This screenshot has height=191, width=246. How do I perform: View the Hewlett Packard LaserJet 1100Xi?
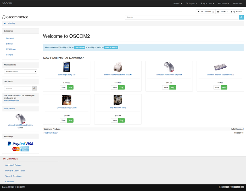click(x=115, y=87)
